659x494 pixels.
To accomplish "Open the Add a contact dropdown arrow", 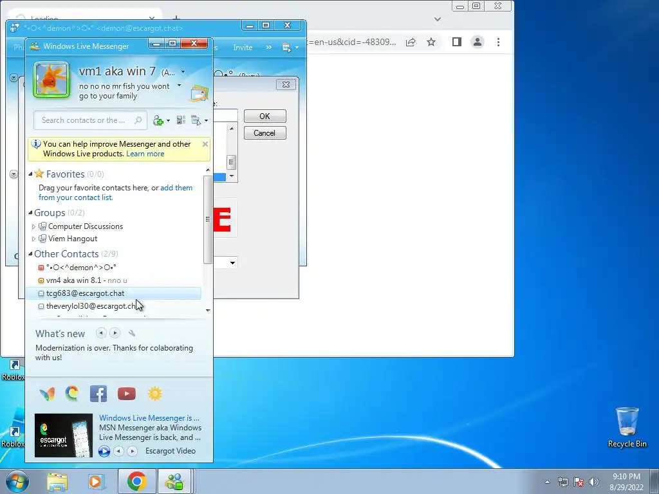I will point(168,120).
